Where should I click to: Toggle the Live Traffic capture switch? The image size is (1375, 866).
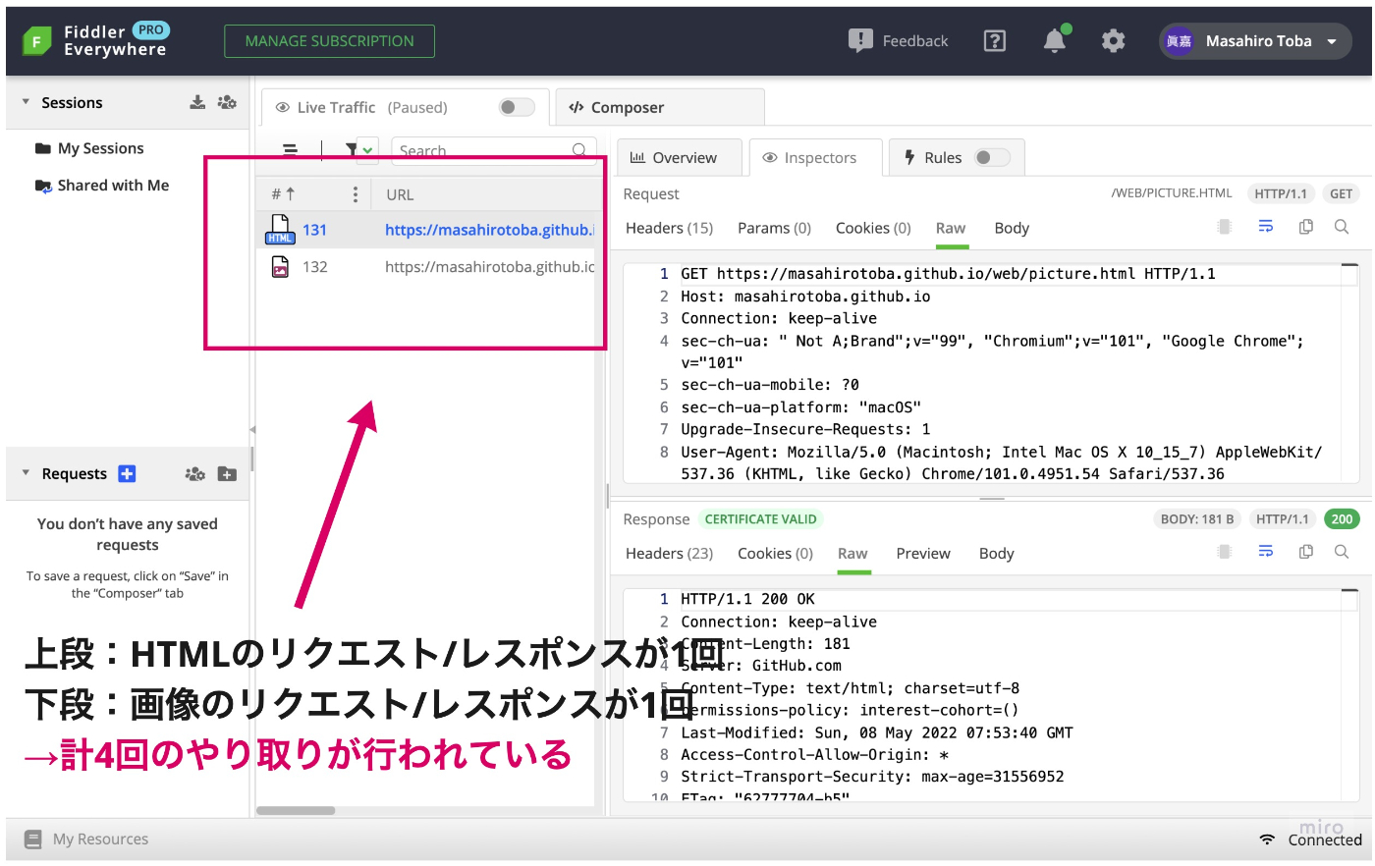click(x=517, y=107)
